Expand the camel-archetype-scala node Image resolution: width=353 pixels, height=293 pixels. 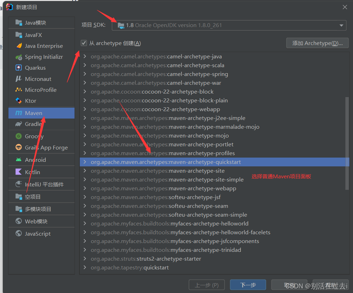(x=85, y=65)
